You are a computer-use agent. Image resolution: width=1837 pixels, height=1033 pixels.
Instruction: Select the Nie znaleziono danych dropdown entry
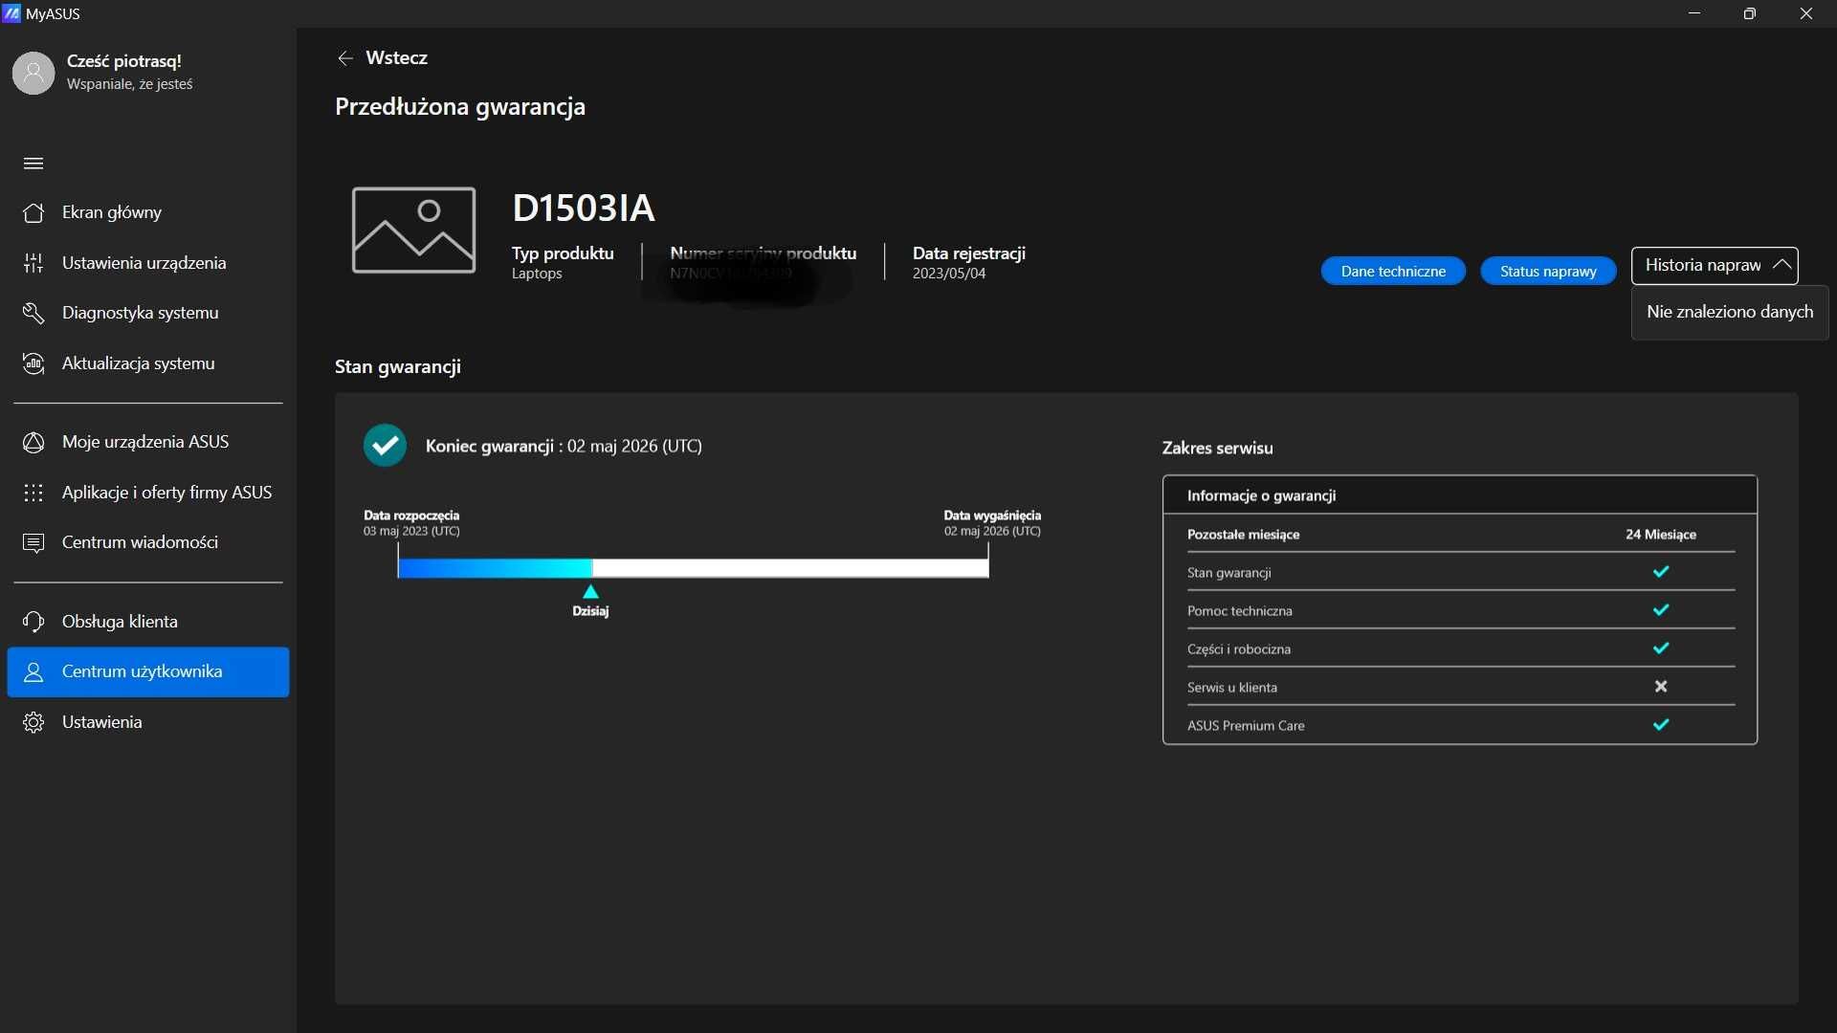click(1730, 312)
